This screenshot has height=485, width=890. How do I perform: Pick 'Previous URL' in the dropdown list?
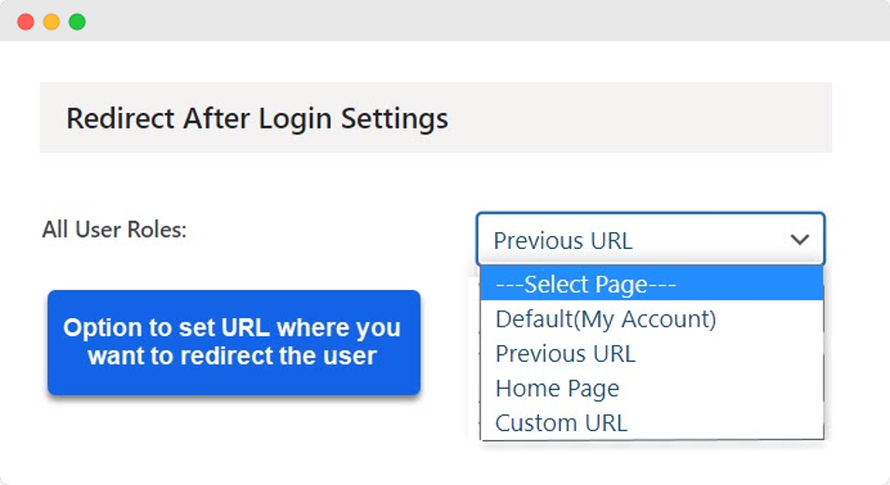tap(565, 353)
